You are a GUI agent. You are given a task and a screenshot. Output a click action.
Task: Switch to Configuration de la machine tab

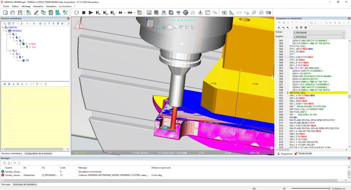38,153
